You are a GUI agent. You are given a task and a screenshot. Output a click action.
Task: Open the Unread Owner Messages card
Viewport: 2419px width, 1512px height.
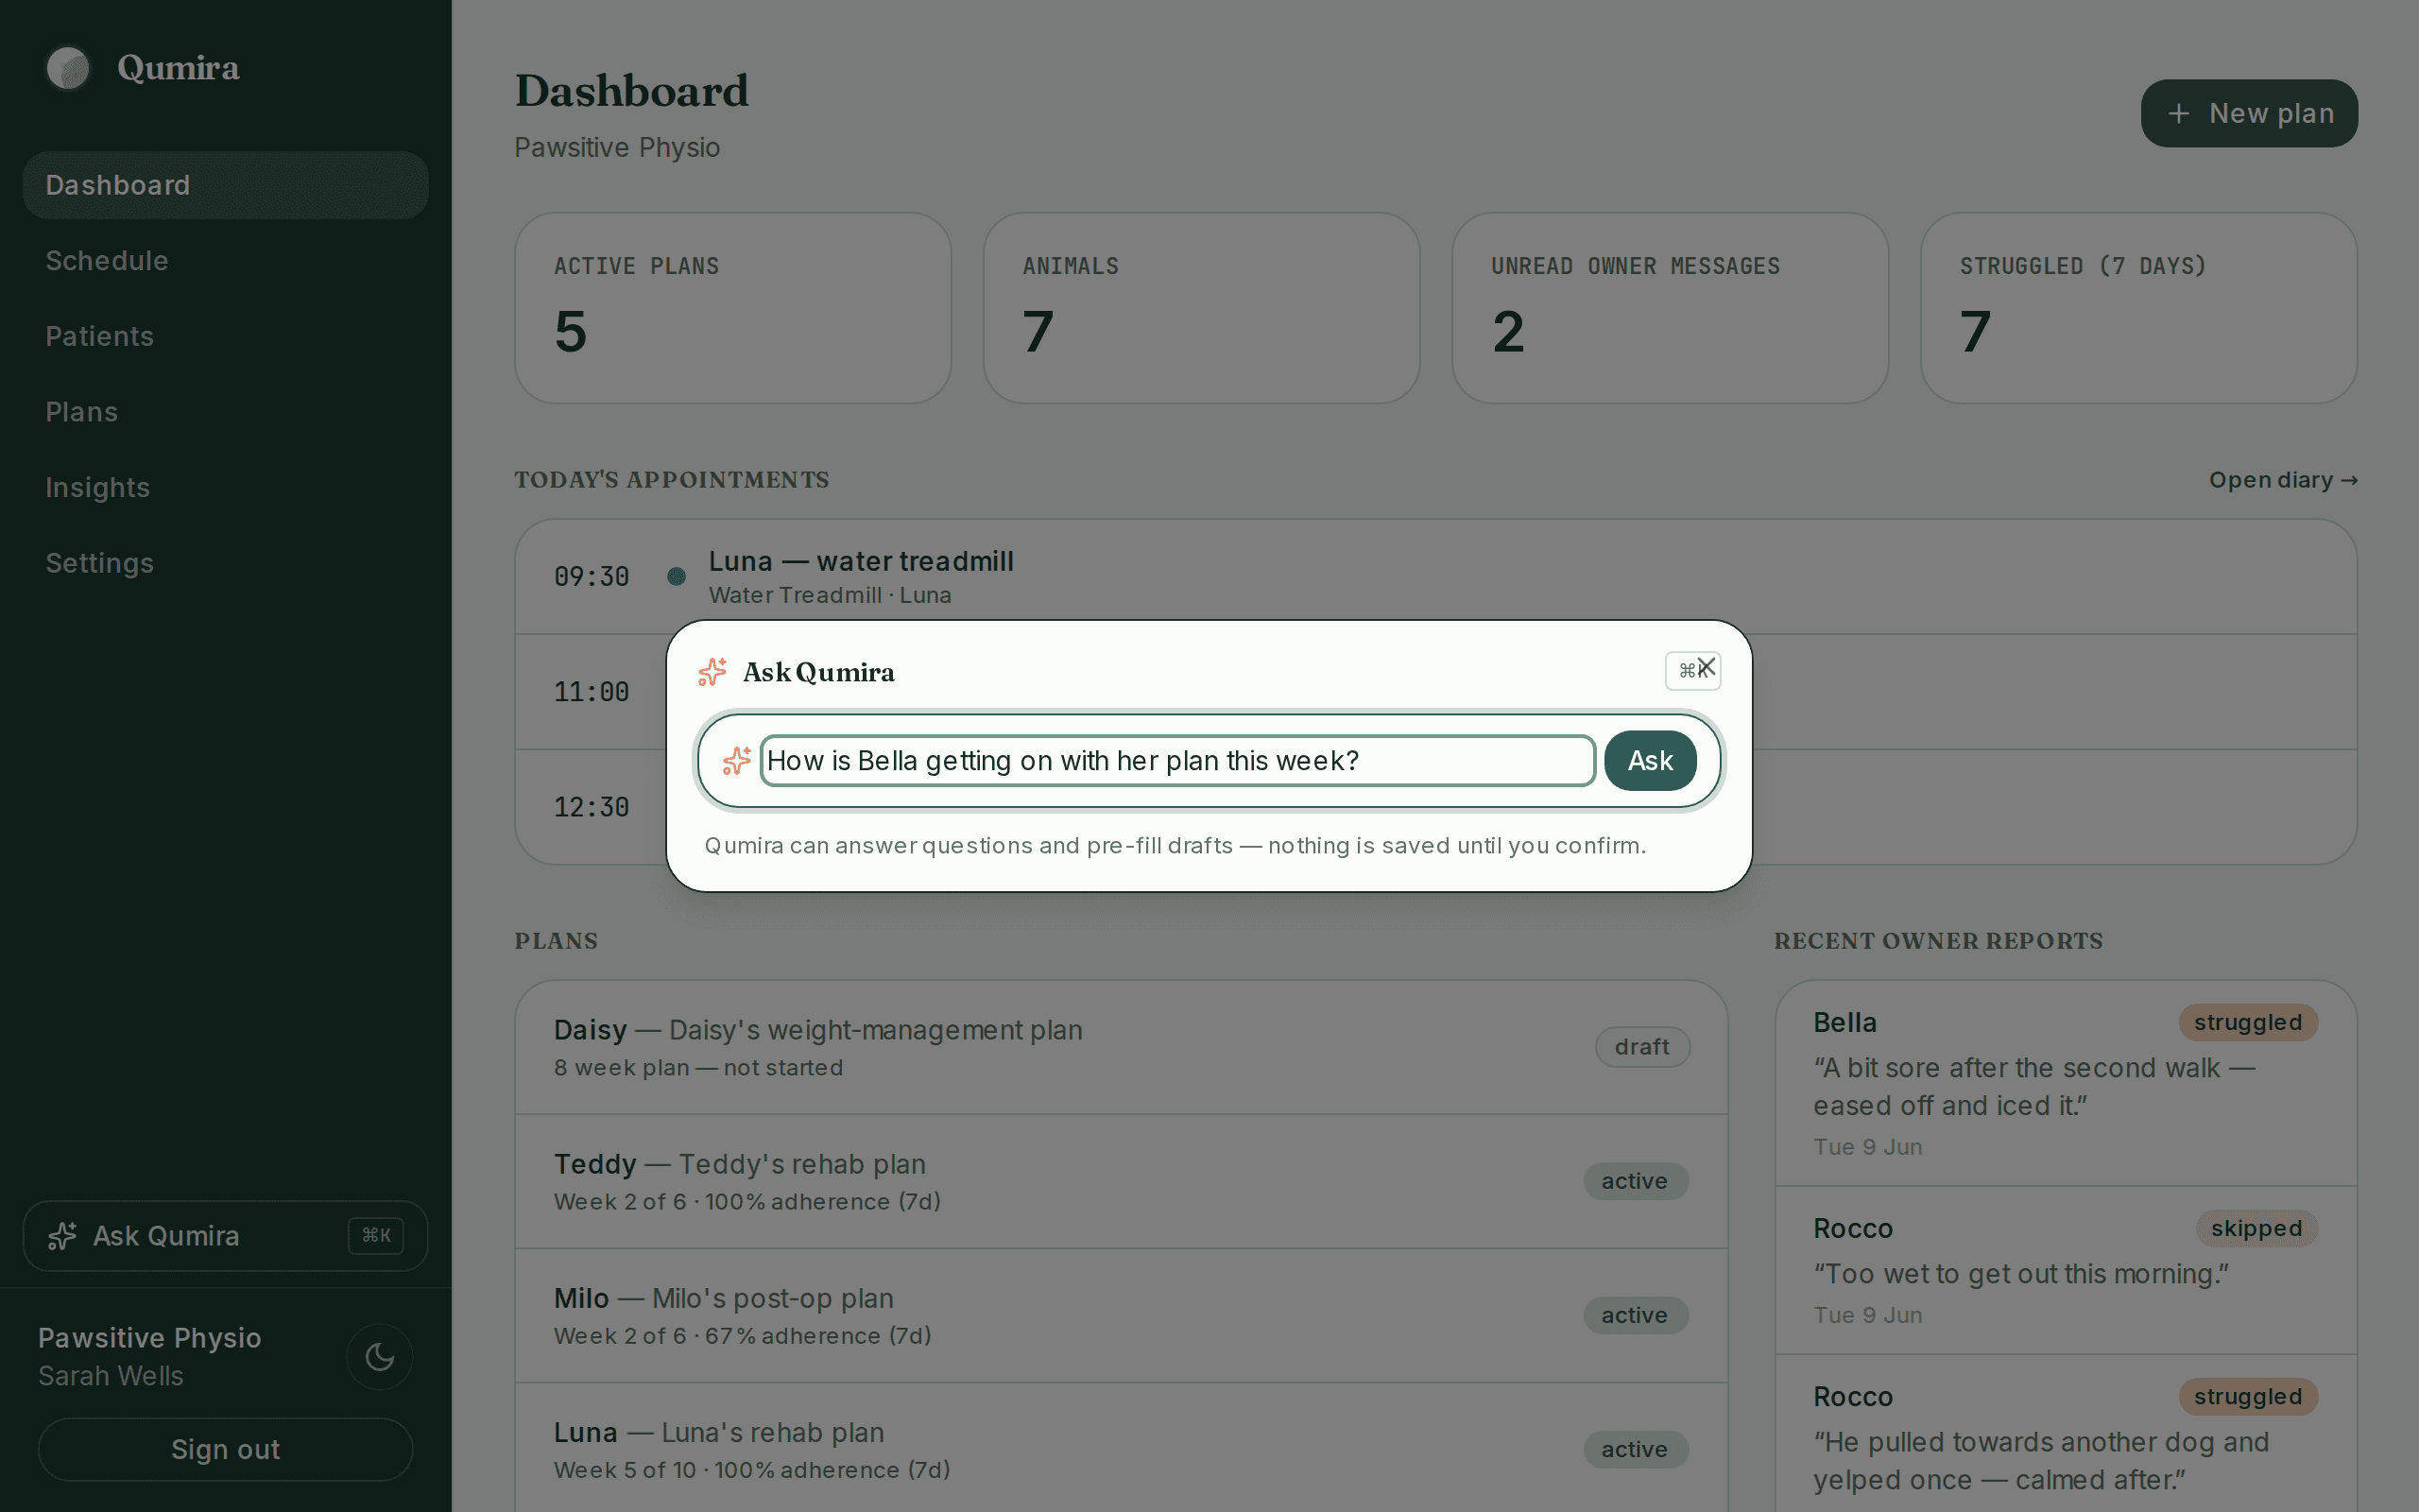coord(1671,308)
